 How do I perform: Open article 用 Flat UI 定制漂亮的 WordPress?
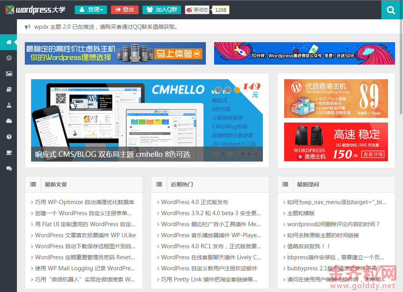[x=85, y=224]
